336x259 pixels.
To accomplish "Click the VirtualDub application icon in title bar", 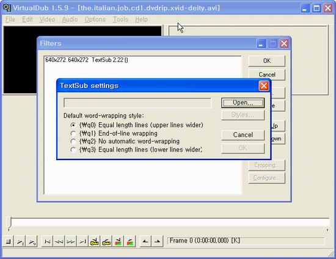I will click(x=7, y=8).
